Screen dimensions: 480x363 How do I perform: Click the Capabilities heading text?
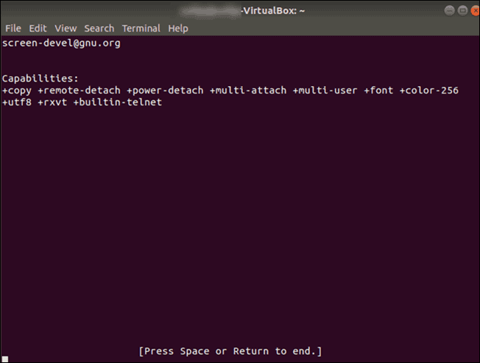(x=40, y=79)
